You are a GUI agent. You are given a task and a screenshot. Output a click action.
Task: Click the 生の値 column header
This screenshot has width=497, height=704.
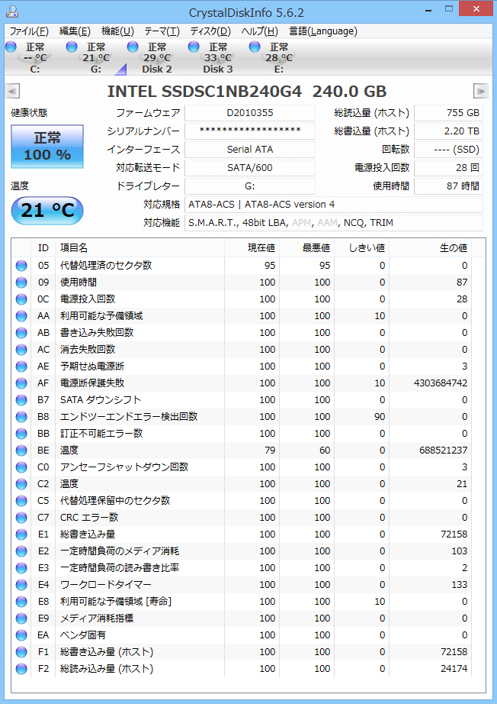click(431, 248)
